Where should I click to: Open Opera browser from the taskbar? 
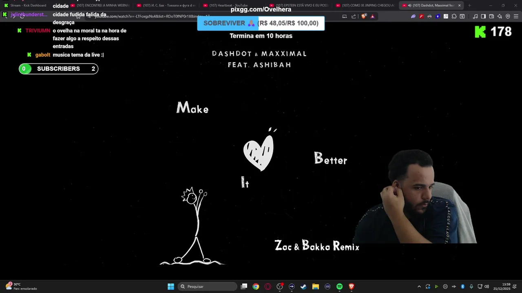[268, 286]
